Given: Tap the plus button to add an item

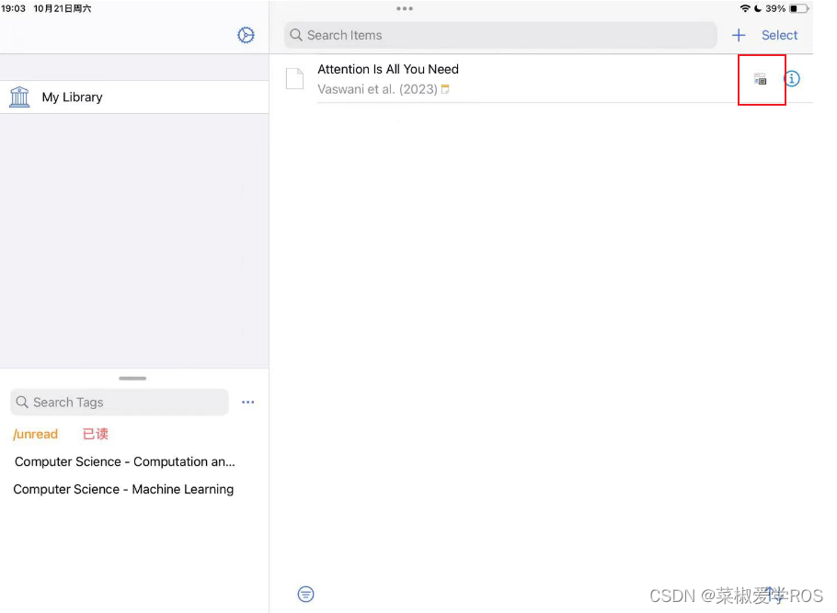Looking at the screenshot, I should [x=739, y=35].
